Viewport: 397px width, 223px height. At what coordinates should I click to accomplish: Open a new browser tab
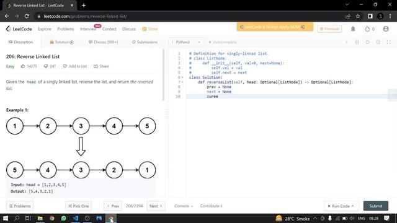pos(84,6)
